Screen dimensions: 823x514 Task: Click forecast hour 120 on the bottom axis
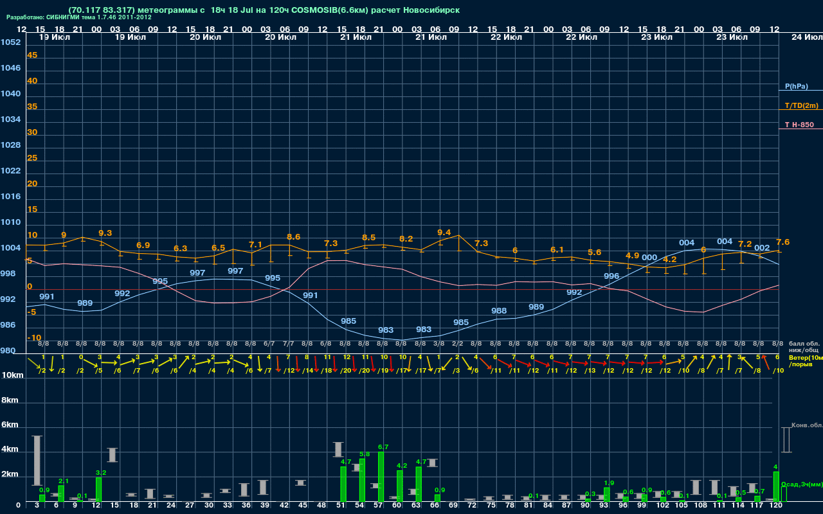(x=775, y=506)
